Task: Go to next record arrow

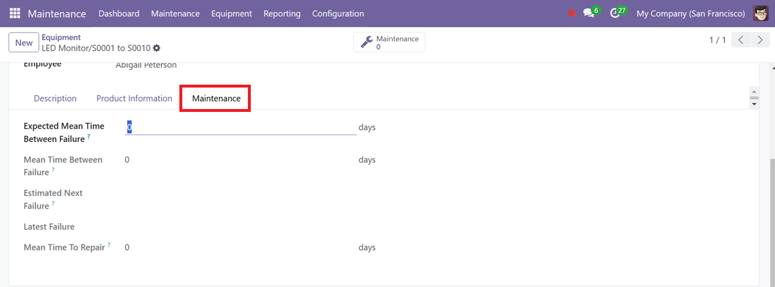Action: (x=760, y=40)
